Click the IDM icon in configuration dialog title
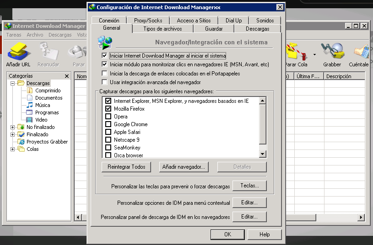Image resolution: width=373 pixels, height=245 pixels. pyautogui.click(x=92, y=7)
